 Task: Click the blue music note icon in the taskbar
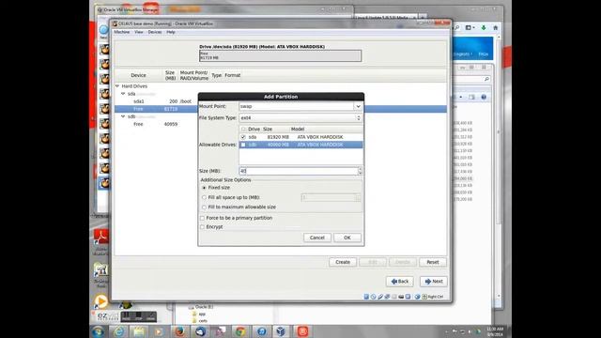(x=261, y=331)
